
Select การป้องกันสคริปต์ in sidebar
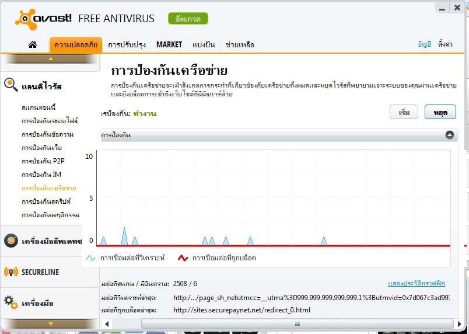point(46,201)
